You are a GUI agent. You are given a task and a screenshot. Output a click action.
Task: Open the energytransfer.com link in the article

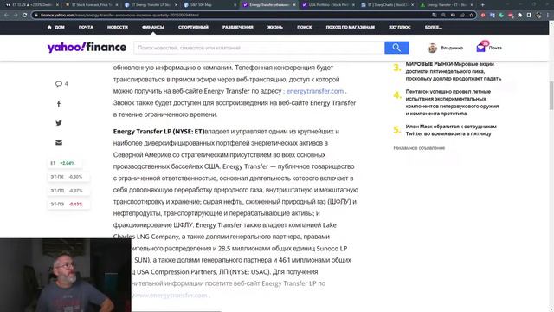click(x=315, y=91)
